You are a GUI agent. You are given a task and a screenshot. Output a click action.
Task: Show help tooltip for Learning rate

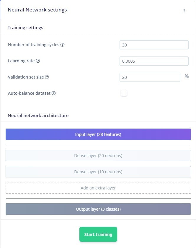[38, 61]
